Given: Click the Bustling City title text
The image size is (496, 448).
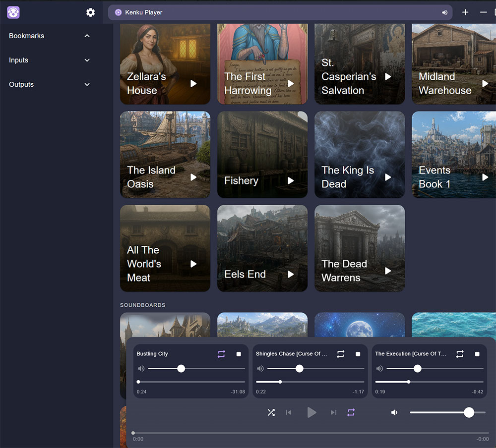Looking at the screenshot, I should (152, 354).
